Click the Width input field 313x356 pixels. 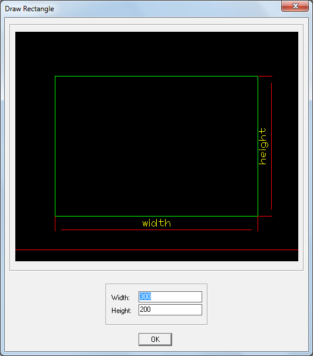point(170,297)
